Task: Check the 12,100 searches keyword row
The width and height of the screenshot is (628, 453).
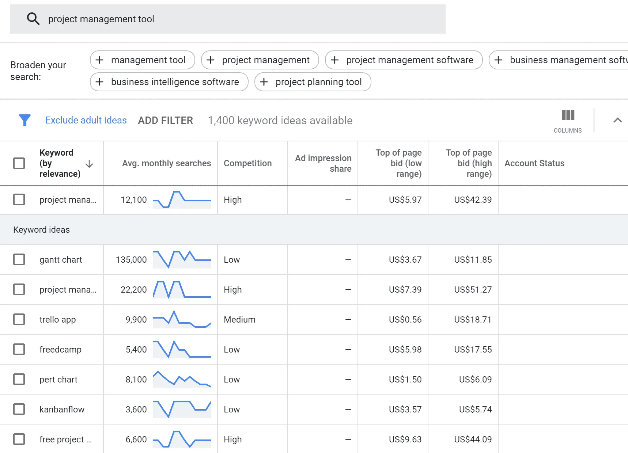Action: click(19, 199)
